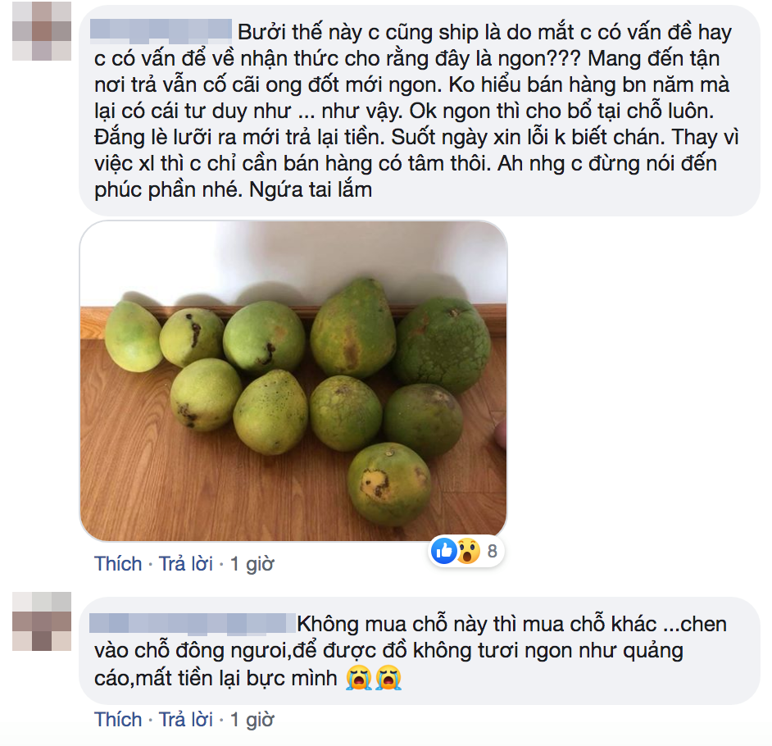Click the comment text starting "Bưởi thế này"
Screen dimensions: 772x746
pyautogui.click(x=416, y=111)
